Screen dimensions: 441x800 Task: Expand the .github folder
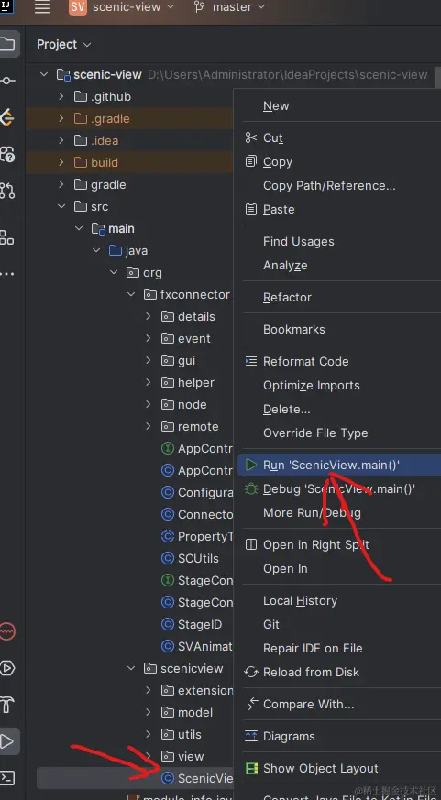(x=61, y=96)
